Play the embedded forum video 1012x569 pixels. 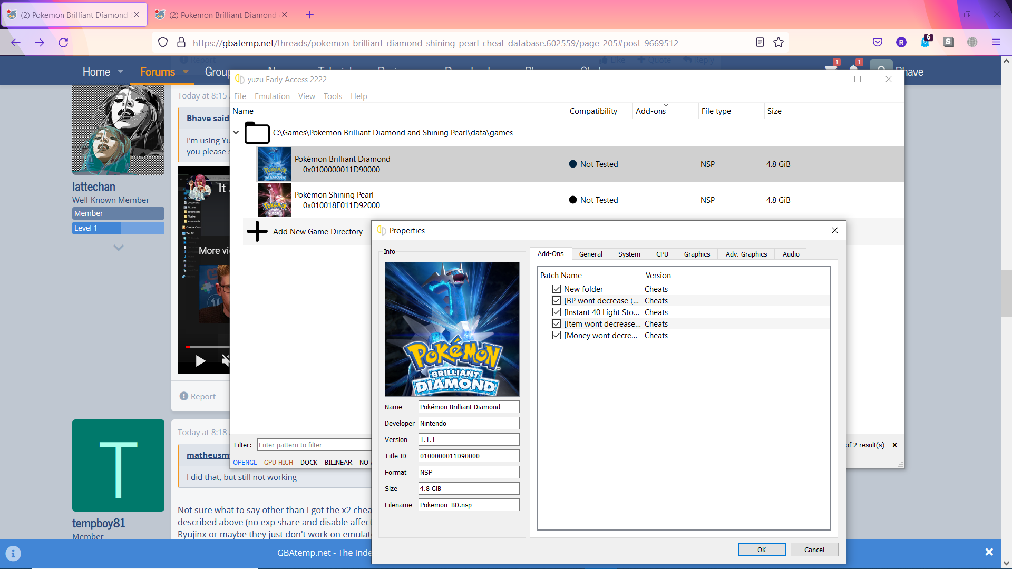click(x=200, y=361)
